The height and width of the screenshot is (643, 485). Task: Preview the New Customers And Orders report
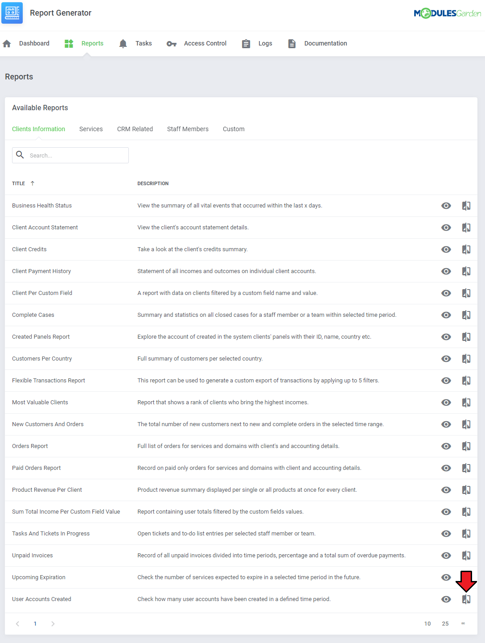(446, 424)
